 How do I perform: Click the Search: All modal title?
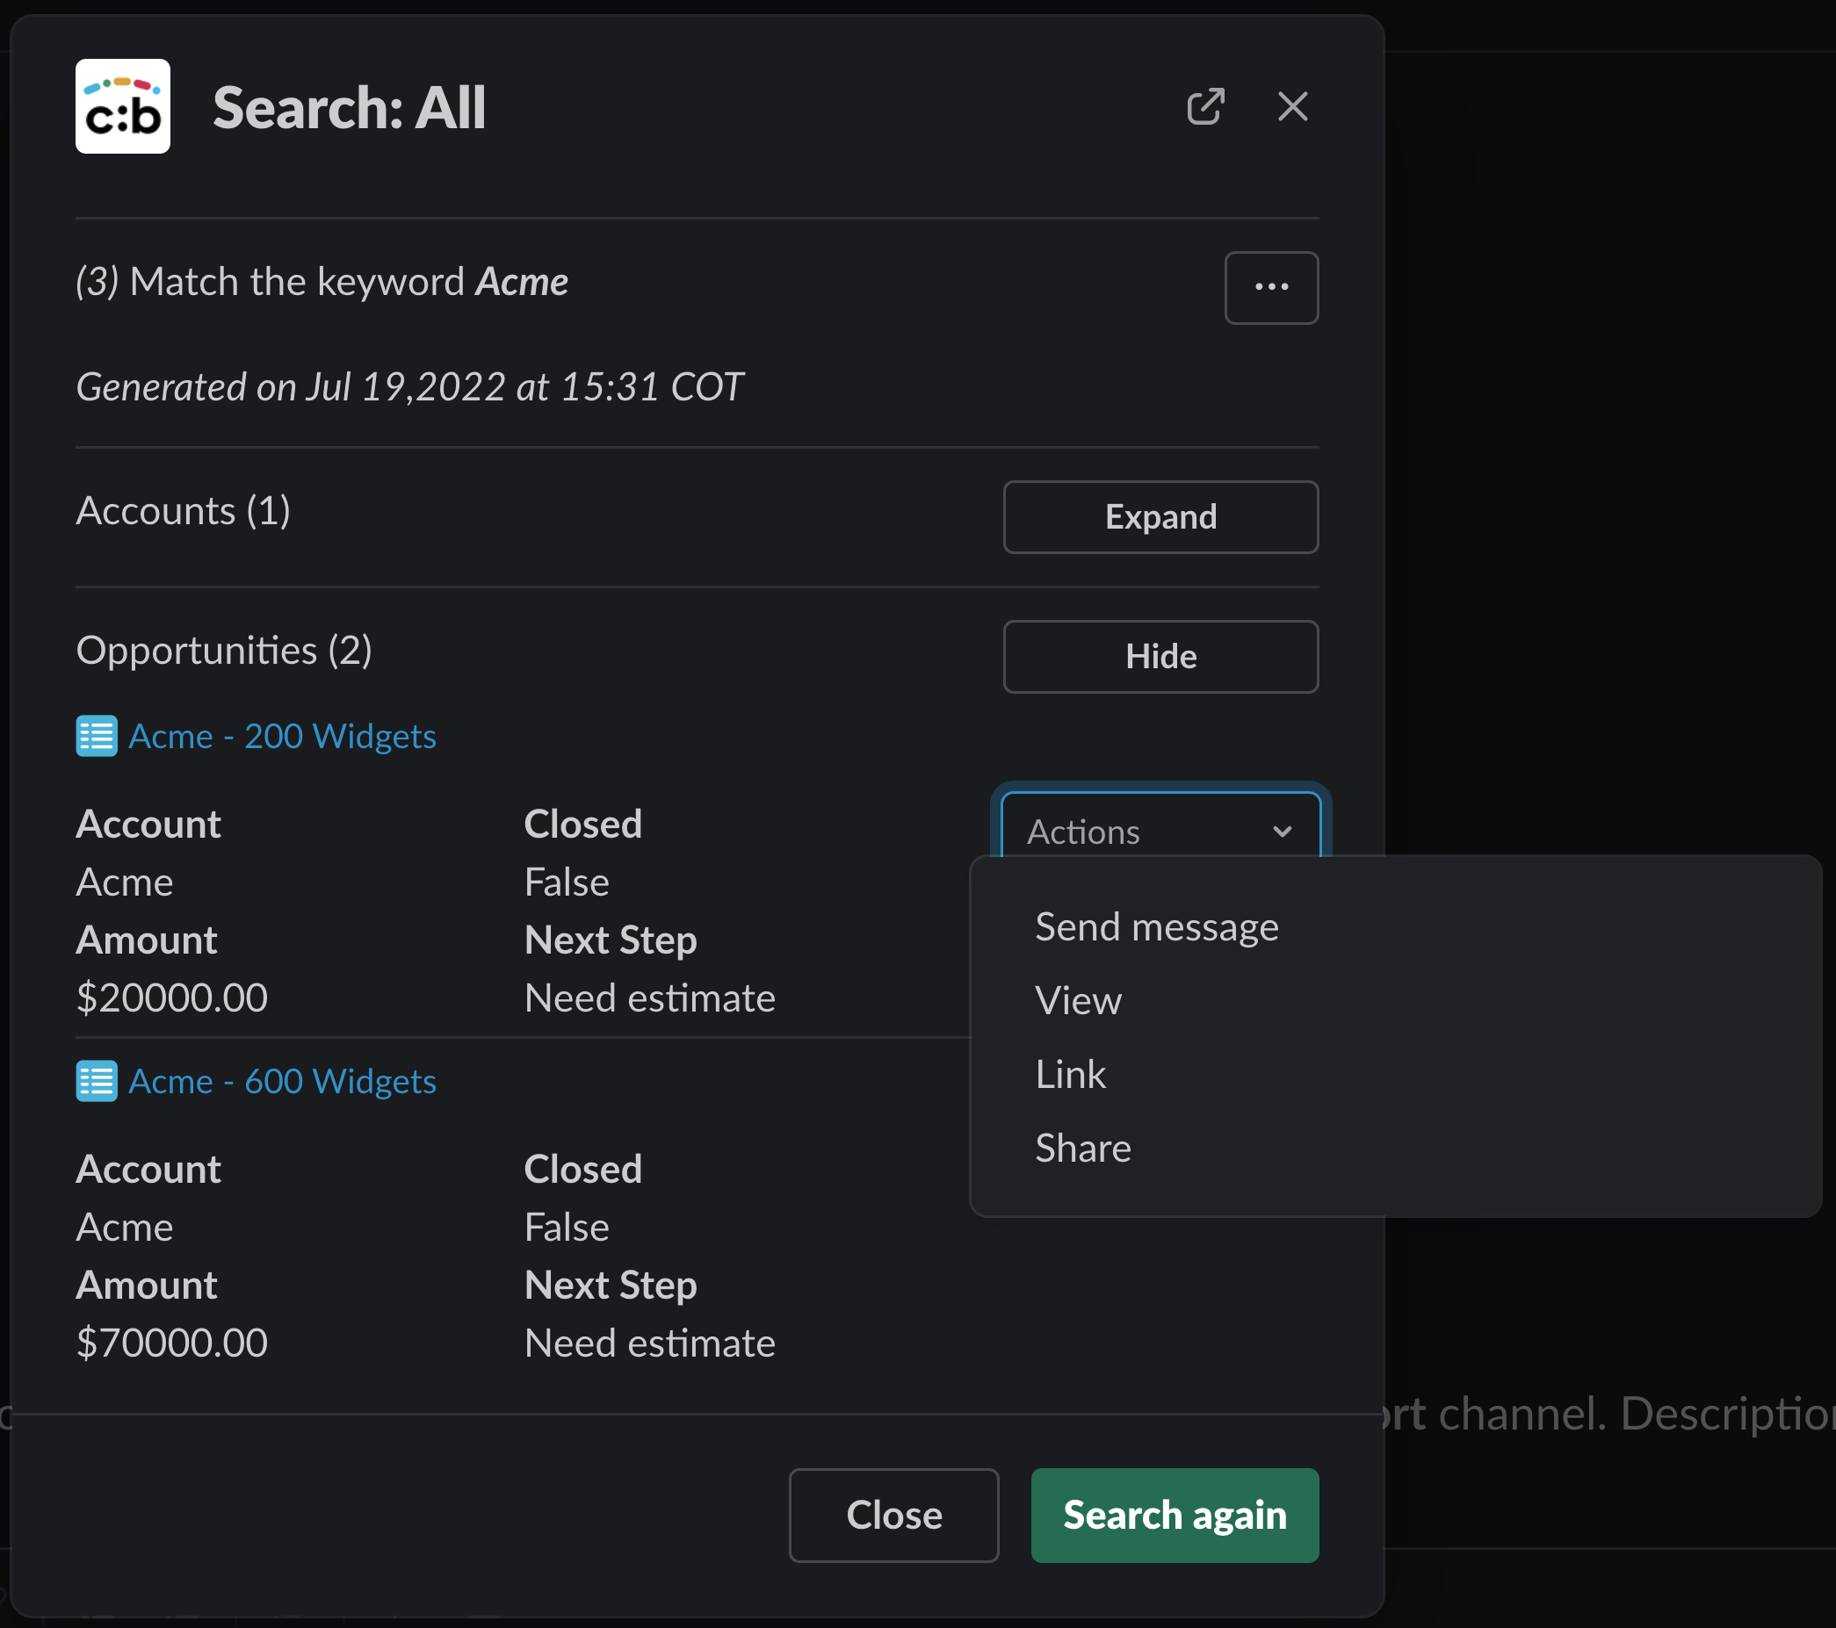(x=350, y=108)
